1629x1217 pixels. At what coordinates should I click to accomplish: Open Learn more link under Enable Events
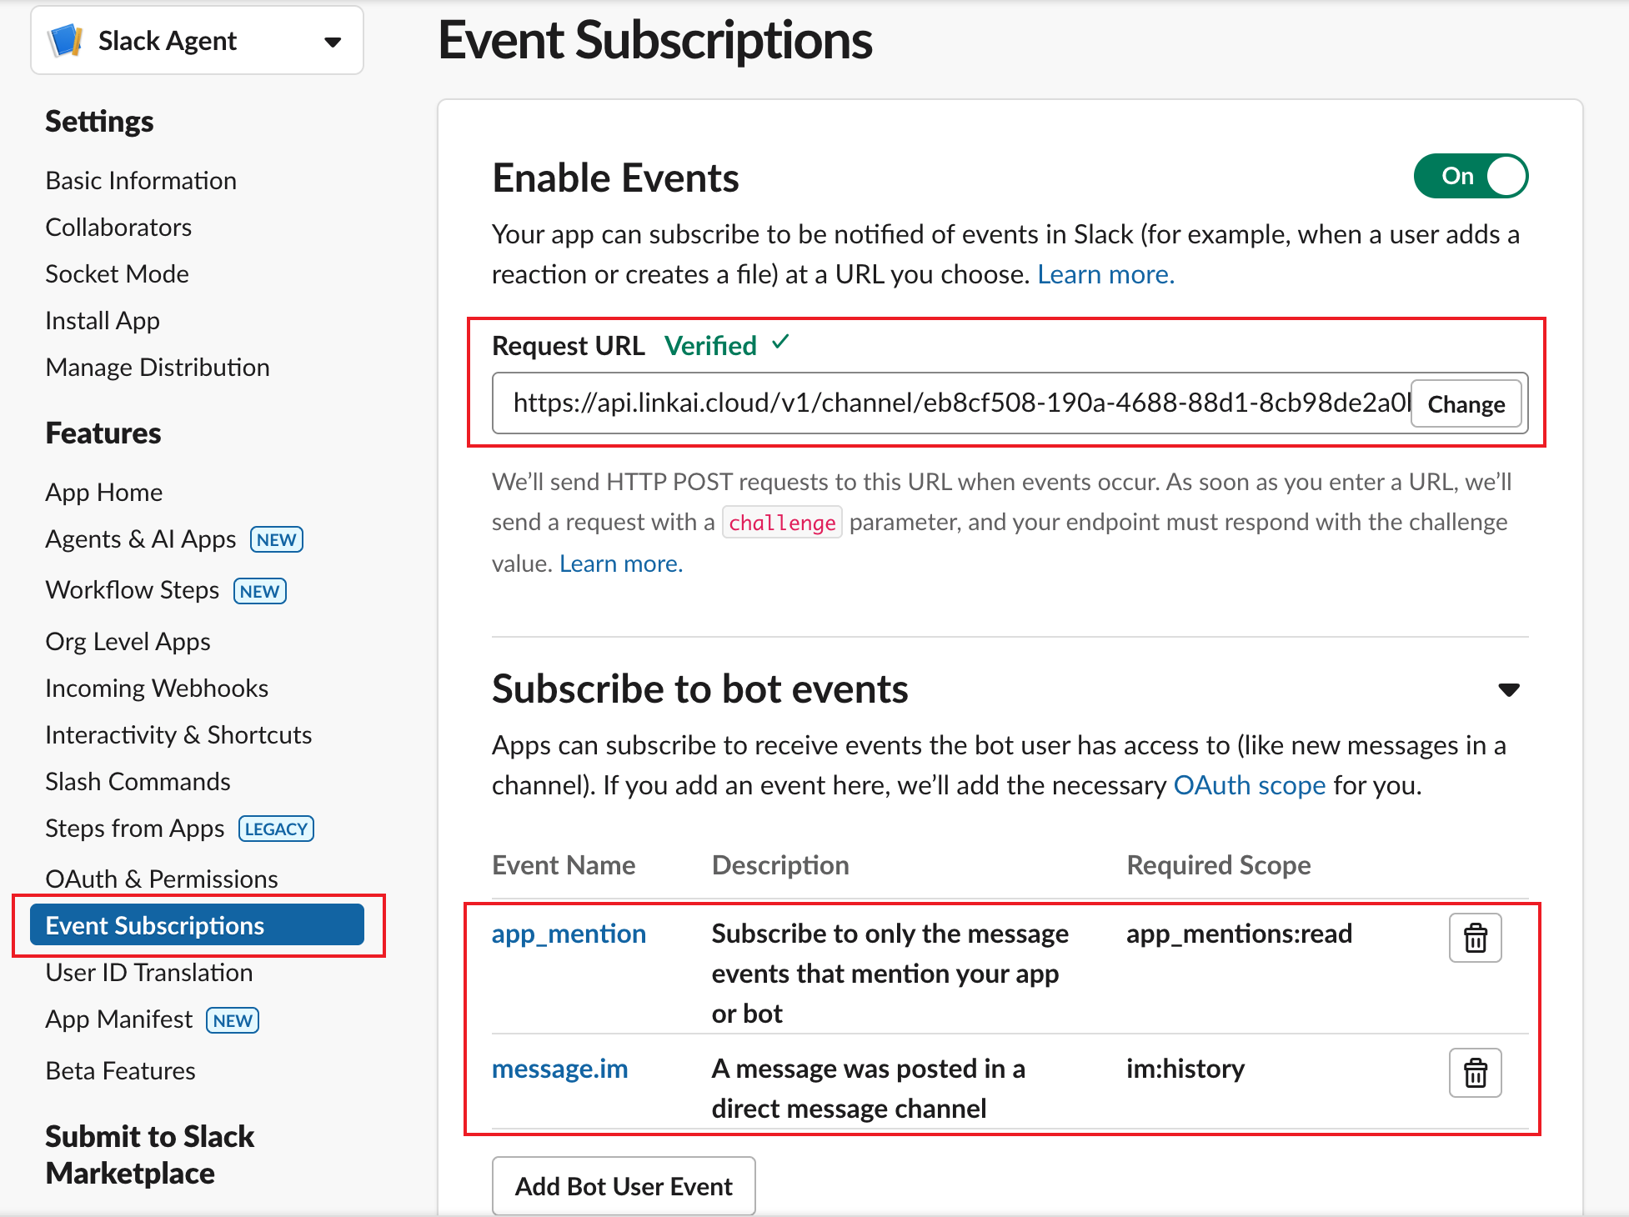1105,275
